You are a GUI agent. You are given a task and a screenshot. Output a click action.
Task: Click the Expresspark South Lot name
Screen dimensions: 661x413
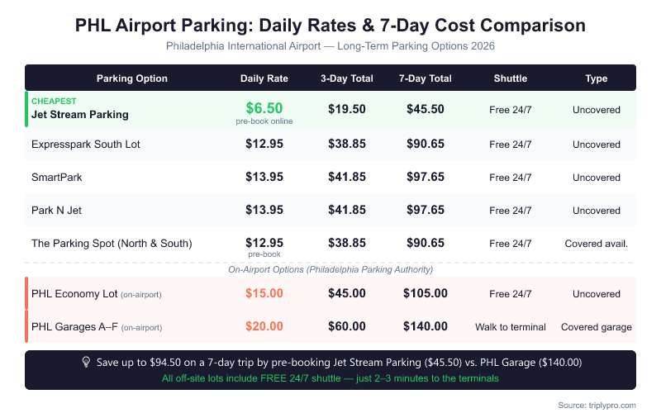pos(86,145)
